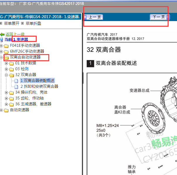Go to previous page with 上一页 button
Screen dimensions: 177x175
pyautogui.click(x=93, y=17)
